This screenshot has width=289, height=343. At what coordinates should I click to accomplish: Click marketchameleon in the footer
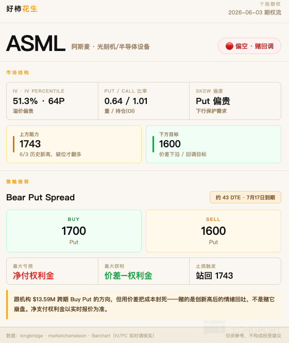point(67,336)
